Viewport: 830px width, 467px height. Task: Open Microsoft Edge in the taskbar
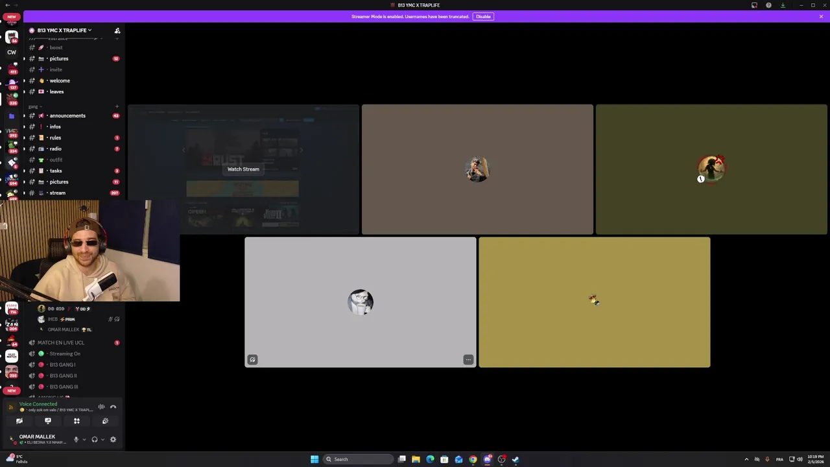click(x=430, y=459)
